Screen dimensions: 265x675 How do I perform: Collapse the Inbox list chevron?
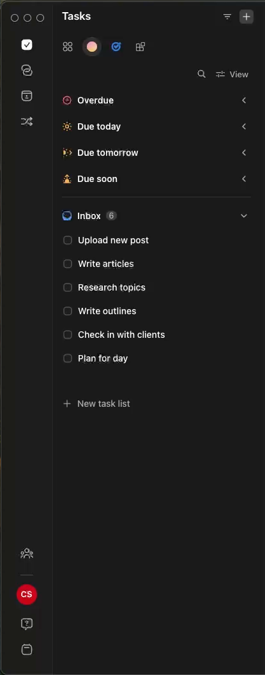point(244,216)
